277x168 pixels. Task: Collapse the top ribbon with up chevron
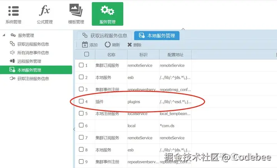[x=183, y=29]
